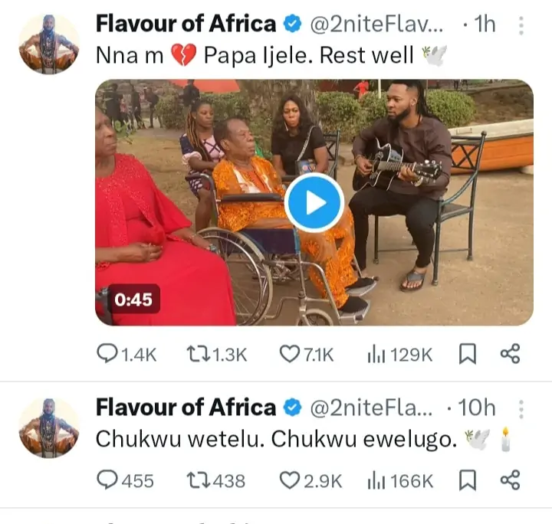Open profile picture on the second tweet
This screenshot has width=552, height=524.
[x=48, y=427]
